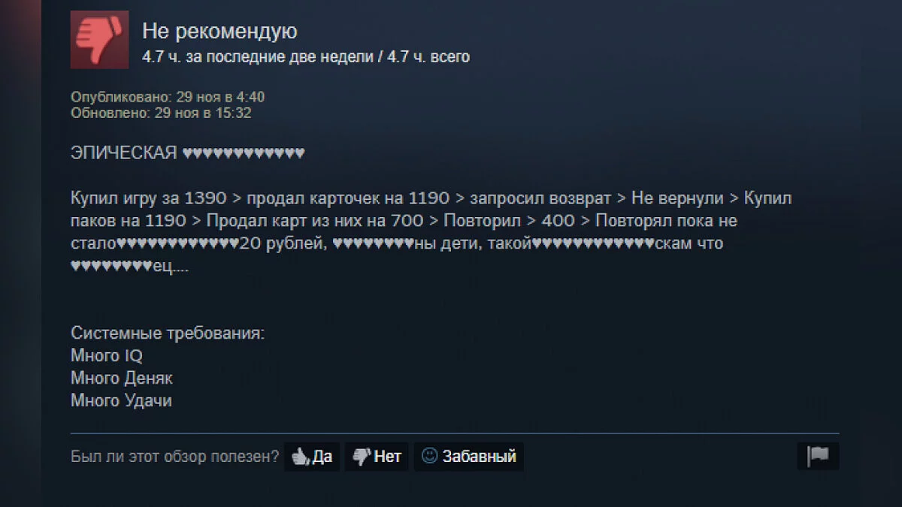Click the 4.7 ч. playtime text

point(306,57)
